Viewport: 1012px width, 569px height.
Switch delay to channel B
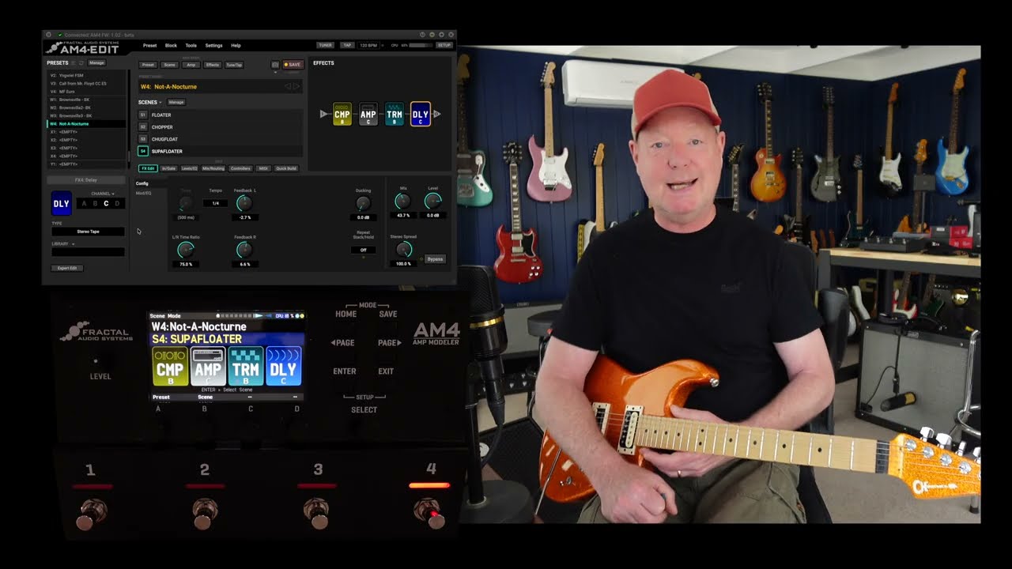click(x=96, y=204)
